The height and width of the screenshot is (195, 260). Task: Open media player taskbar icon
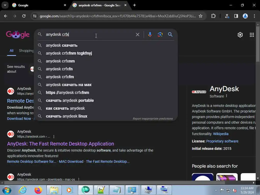[69, 190]
